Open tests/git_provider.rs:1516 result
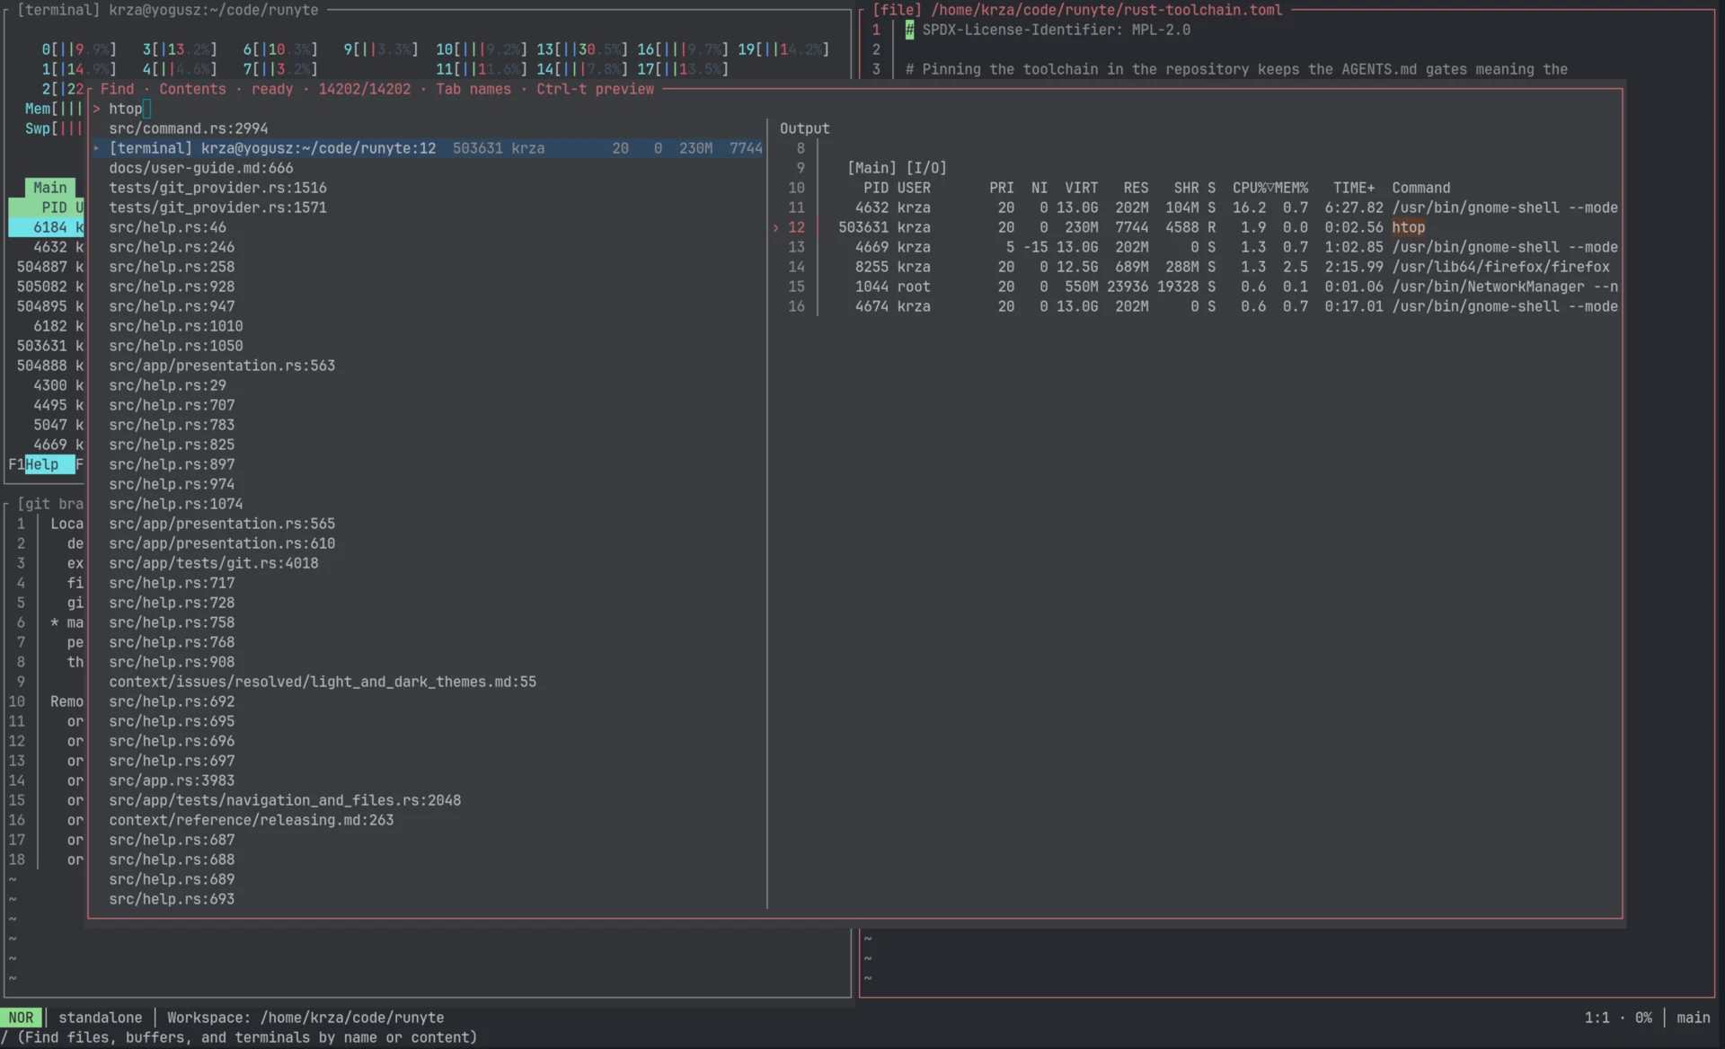Screen dimensions: 1725x1049 217,188
